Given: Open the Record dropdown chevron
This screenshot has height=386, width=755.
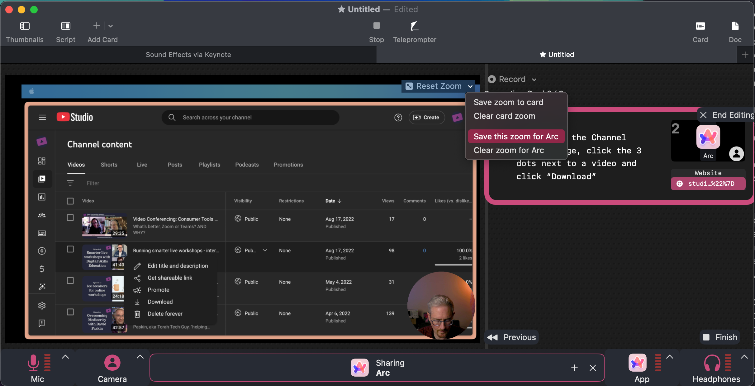Looking at the screenshot, I should coord(534,80).
